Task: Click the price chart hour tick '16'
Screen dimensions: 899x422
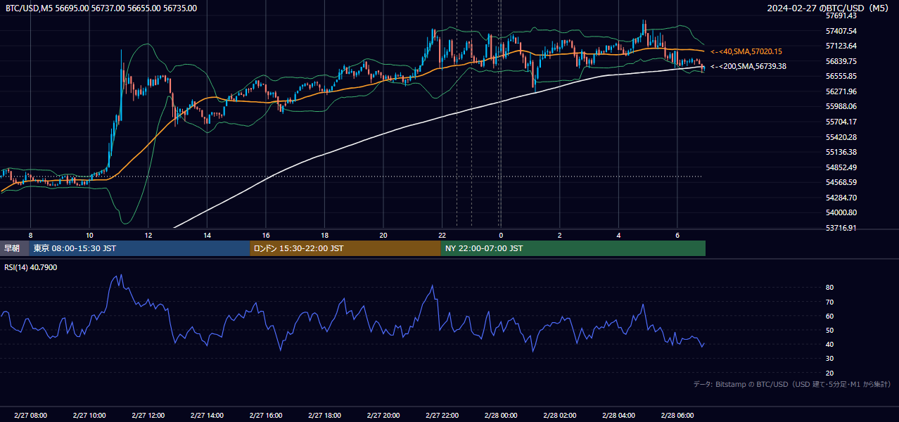Action: point(265,235)
